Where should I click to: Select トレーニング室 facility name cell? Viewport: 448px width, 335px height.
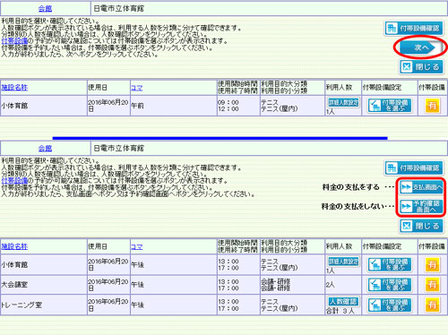[44, 305]
